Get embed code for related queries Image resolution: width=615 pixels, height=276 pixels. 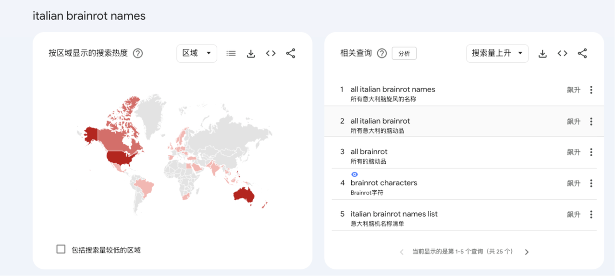pyautogui.click(x=563, y=53)
